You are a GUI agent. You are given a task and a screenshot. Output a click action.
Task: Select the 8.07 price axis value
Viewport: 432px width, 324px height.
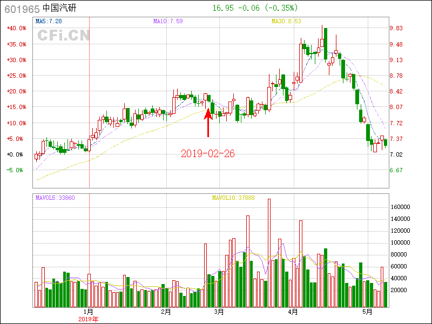click(396, 107)
